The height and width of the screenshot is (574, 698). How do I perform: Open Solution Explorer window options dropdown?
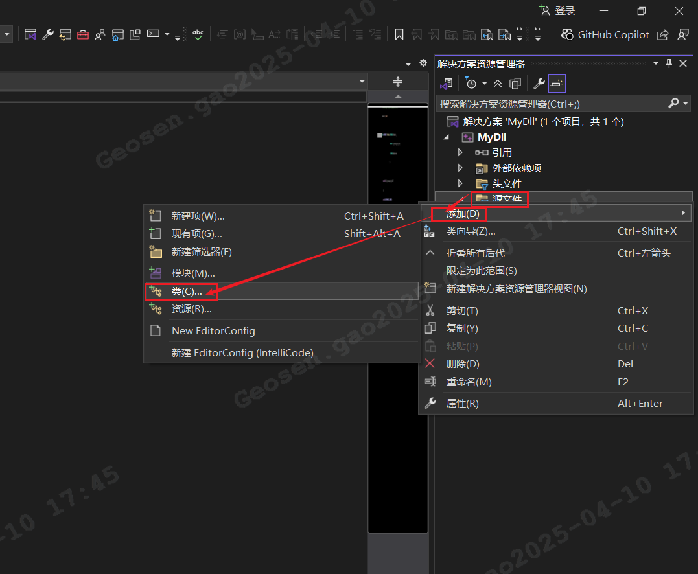point(656,63)
